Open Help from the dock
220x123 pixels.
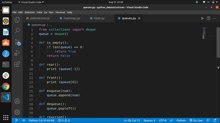6,54
